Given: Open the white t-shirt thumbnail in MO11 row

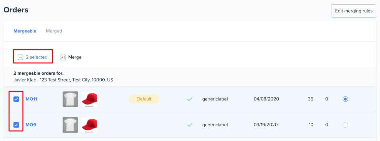Looking at the screenshot, I should pyautogui.click(x=70, y=99).
